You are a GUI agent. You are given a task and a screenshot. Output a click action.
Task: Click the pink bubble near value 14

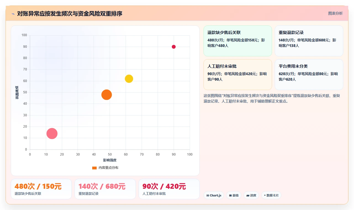click(52, 133)
